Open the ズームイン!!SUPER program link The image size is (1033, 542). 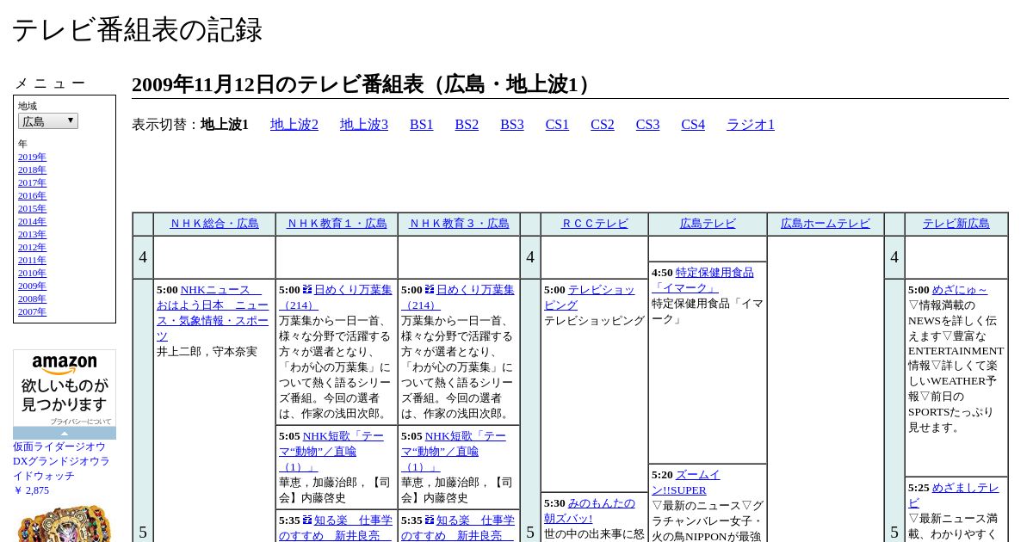pyautogui.click(x=686, y=483)
